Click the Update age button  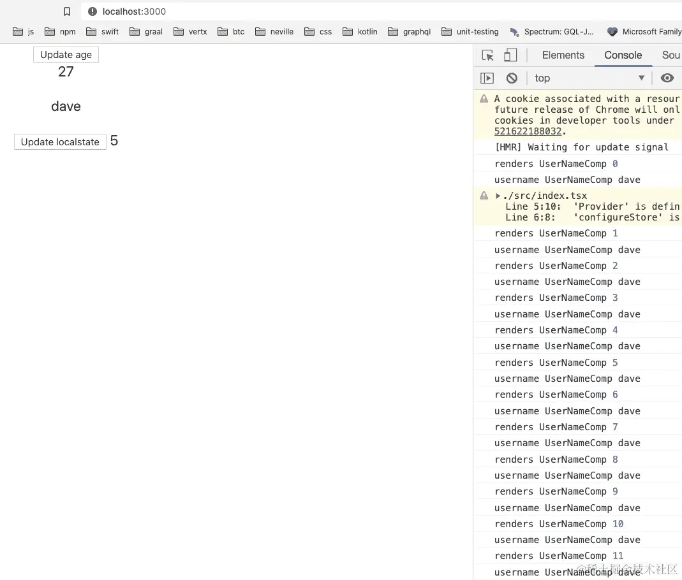[x=66, y=55]
